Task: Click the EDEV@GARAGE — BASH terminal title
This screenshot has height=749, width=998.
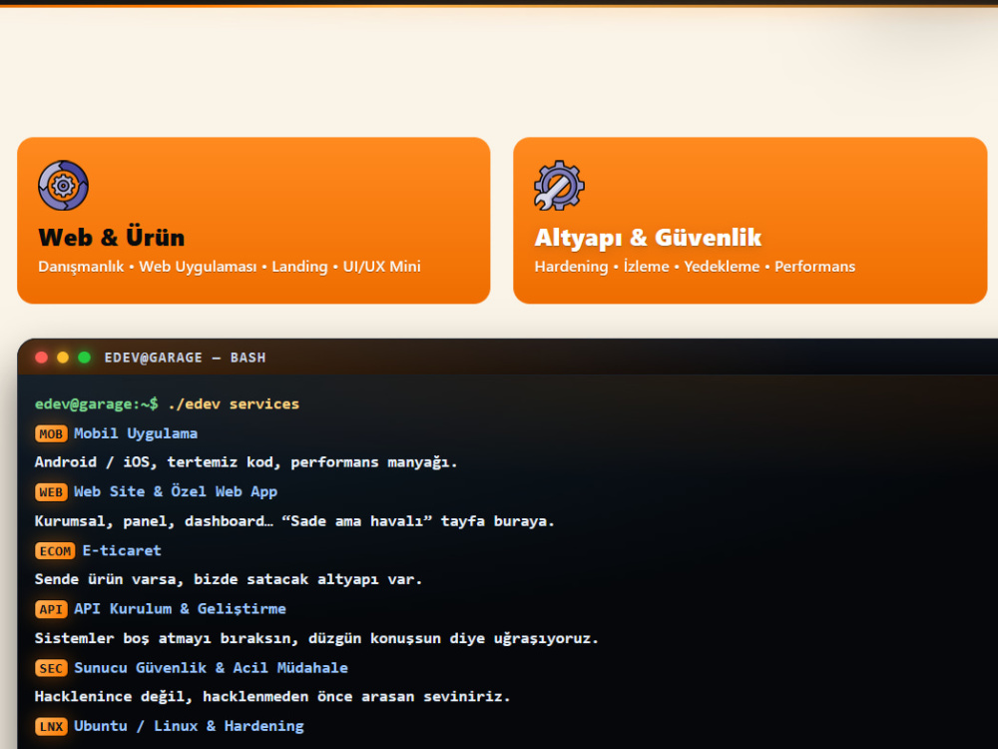Action: (186, 358)
